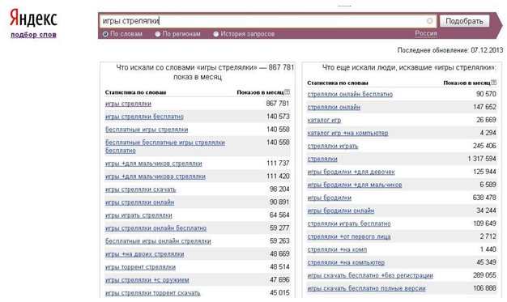507x302 pixels.
Task: Select right column header 'Статистика по словам'
Action: point(338,83)
